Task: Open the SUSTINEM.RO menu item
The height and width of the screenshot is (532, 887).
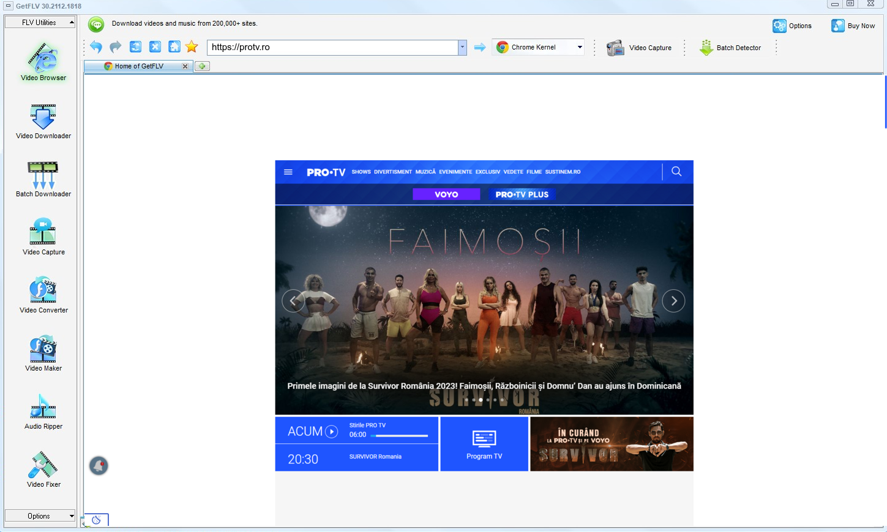Action: coord(563,172)
